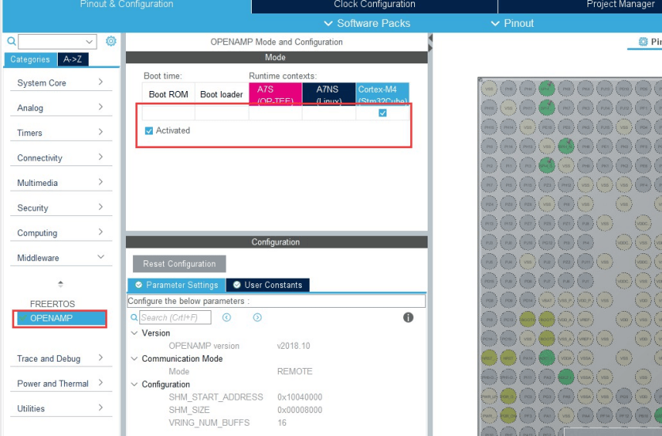Select FREERTOS in the middleware list
The image size is (662, 436).
click(x=52, y=304)
